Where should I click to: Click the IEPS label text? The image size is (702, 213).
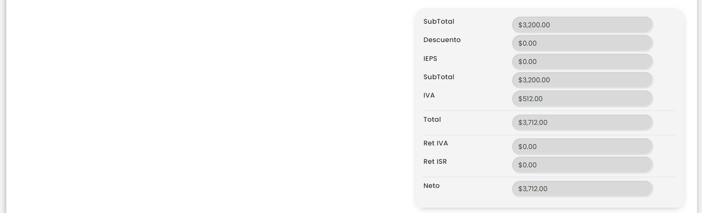coord(430,58)
